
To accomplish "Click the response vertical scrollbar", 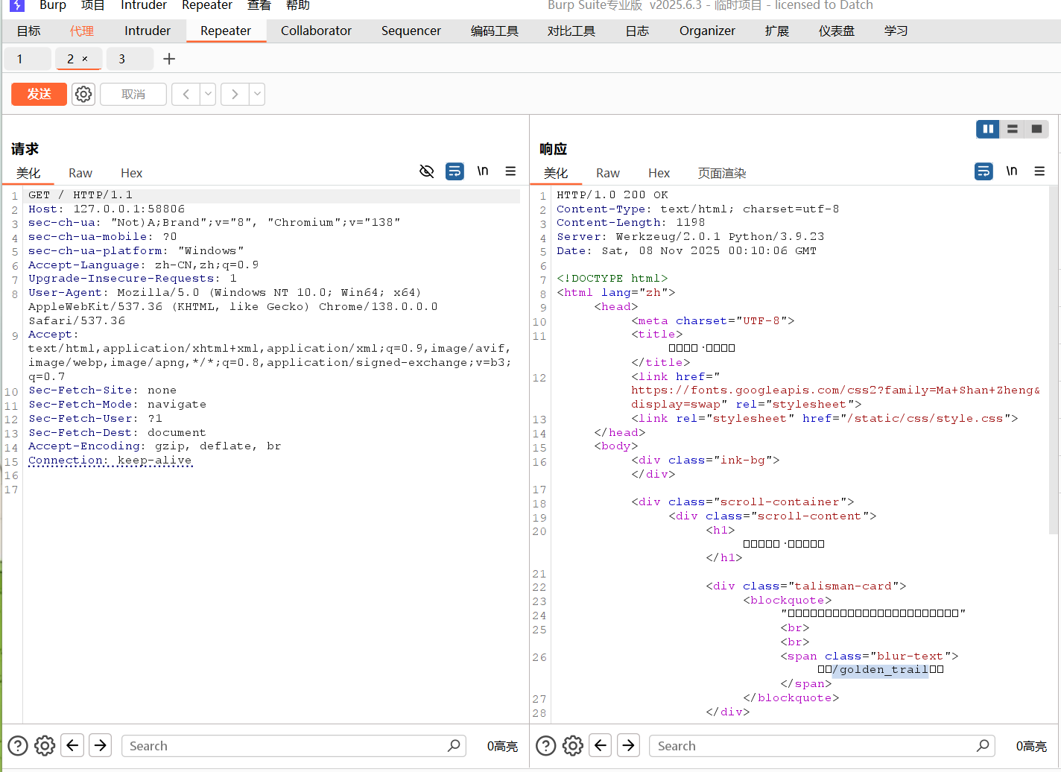I will click(x=1053, y=361).
